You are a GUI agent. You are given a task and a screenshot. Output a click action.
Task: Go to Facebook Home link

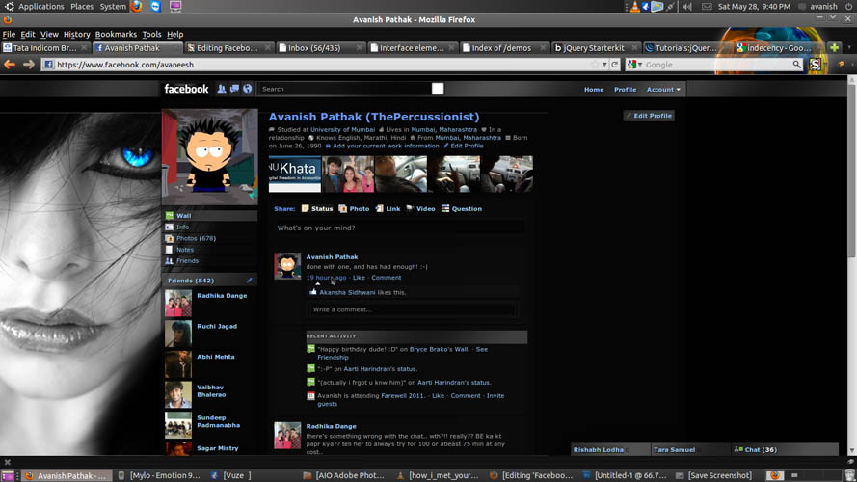594,89
